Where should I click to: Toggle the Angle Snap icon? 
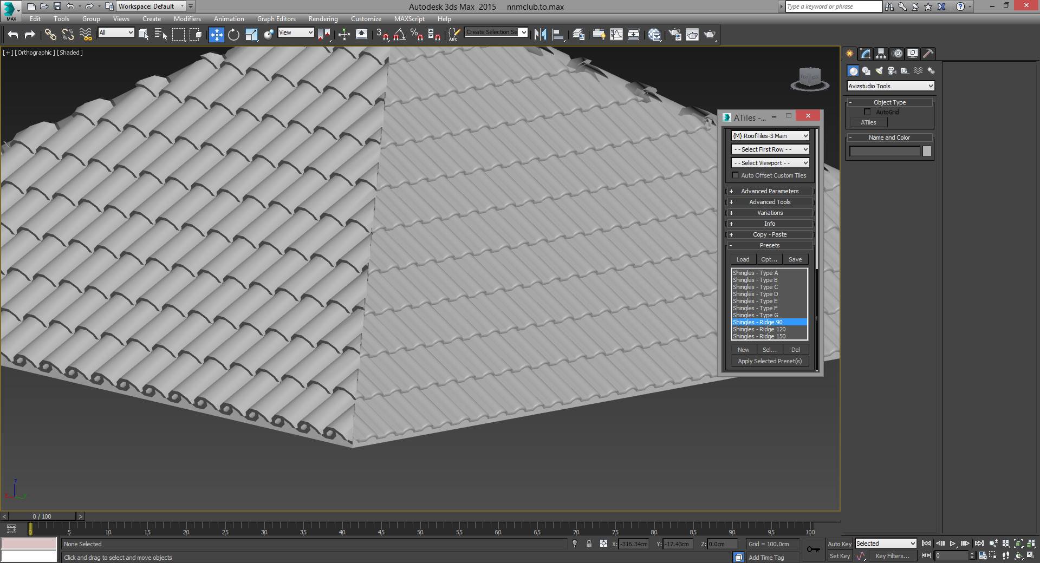(399, 35)
